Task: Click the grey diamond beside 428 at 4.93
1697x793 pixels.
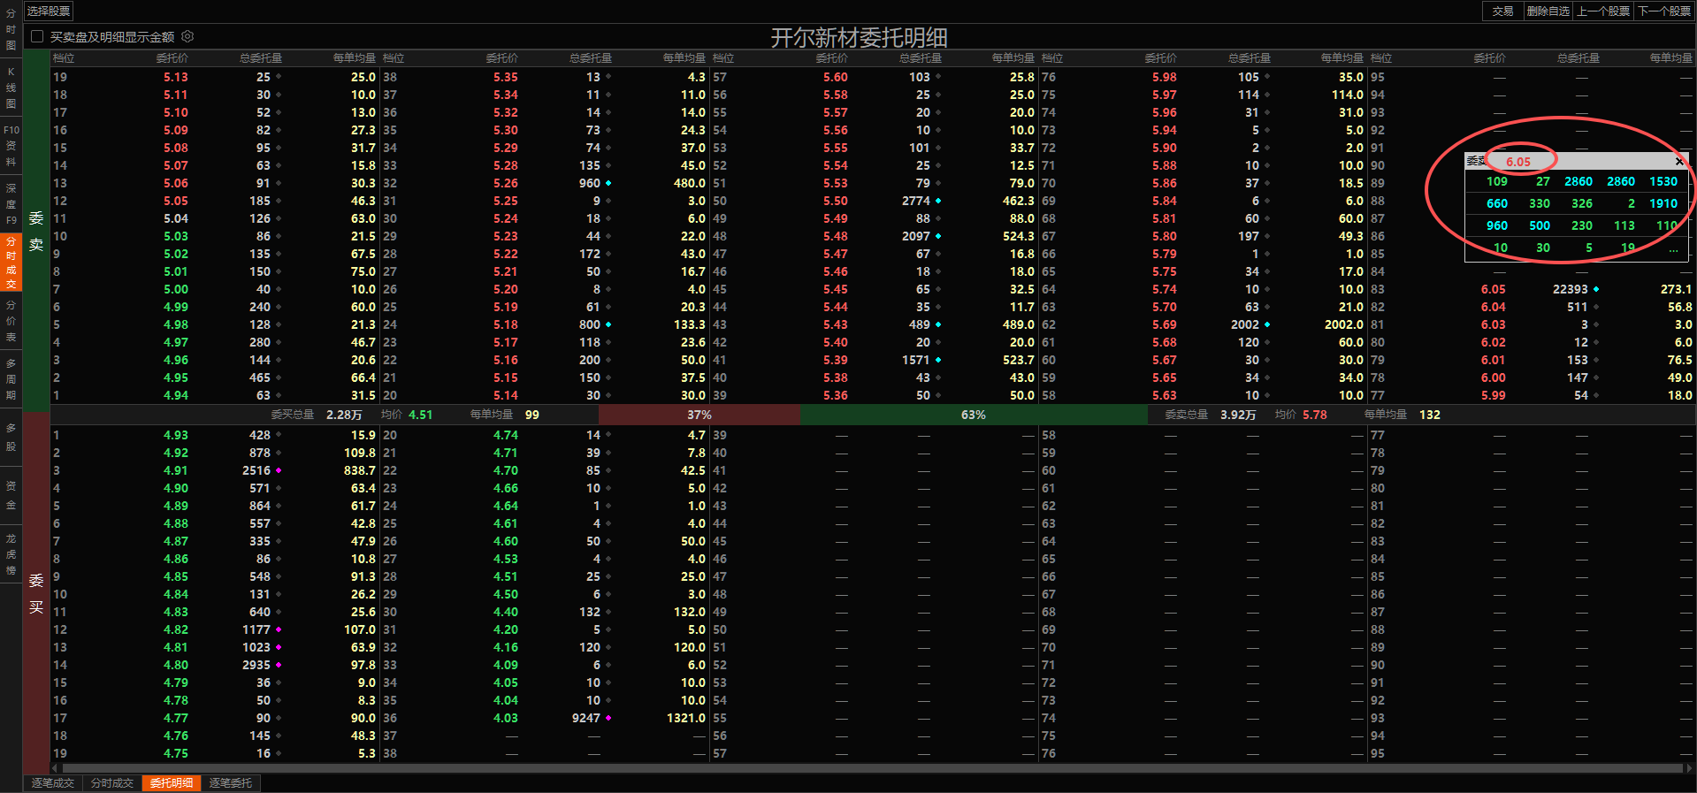Action: [279, 435]
